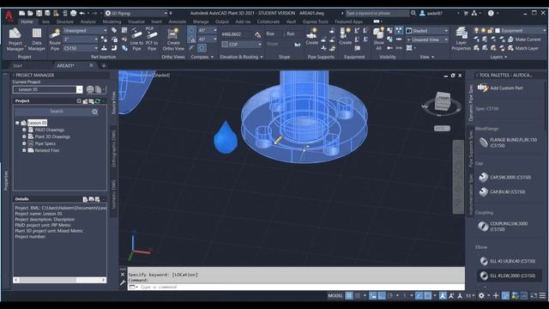Open the Structure ribbon tab
Viewport: 549px width, 309px height.
[x=65, y=21]
